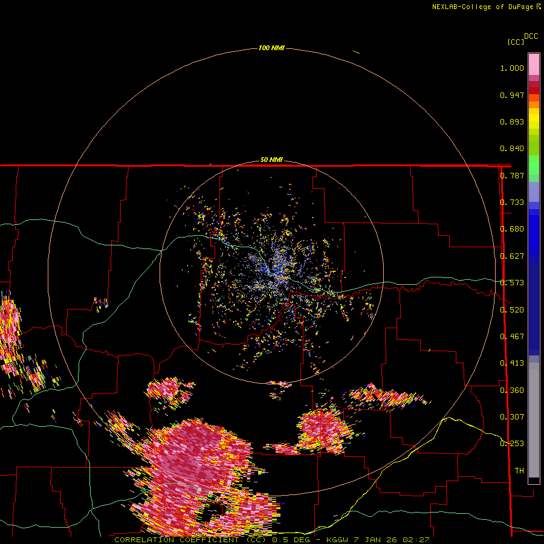Click the 0.520 legend value
This screenshot has width=544, height=544.
(x=512, y=310)
